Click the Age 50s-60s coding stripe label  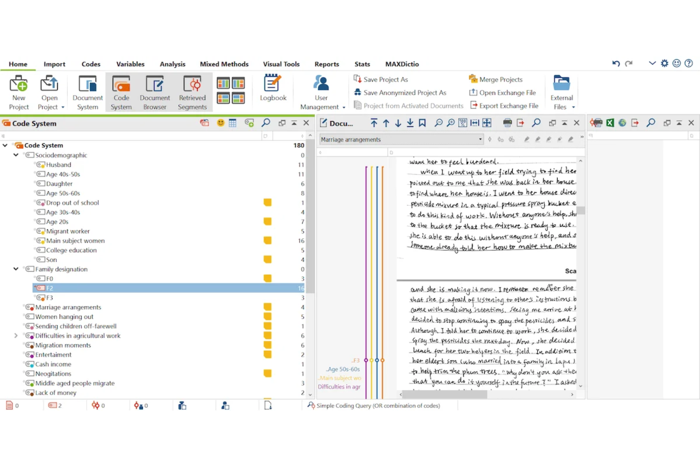tap(343, 369)
